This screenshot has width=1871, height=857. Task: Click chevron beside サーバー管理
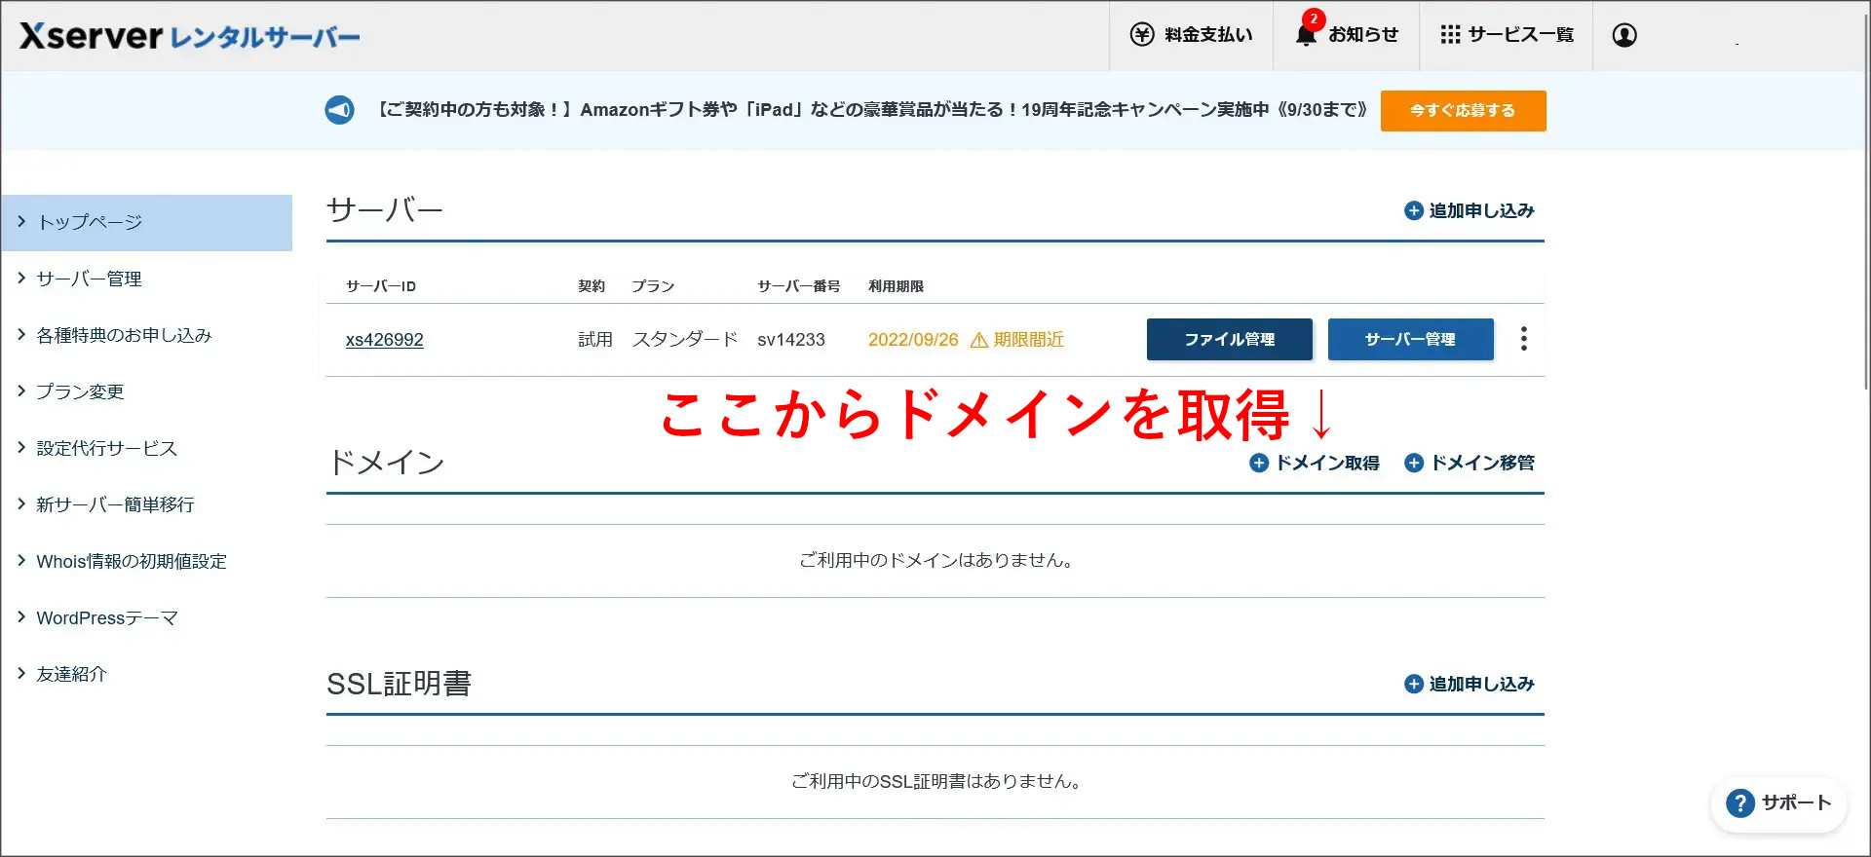tap(21, 278)
